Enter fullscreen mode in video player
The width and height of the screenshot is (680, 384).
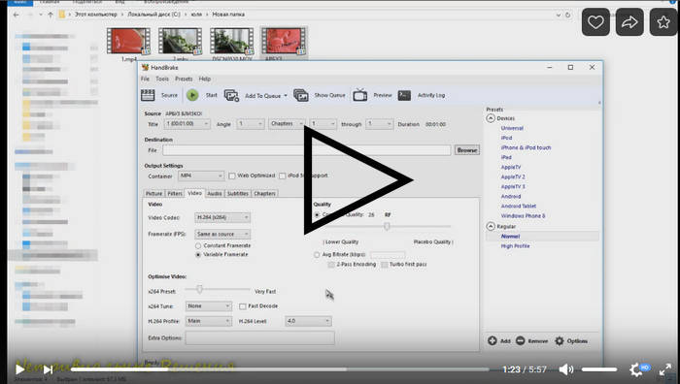click(665, 369)
